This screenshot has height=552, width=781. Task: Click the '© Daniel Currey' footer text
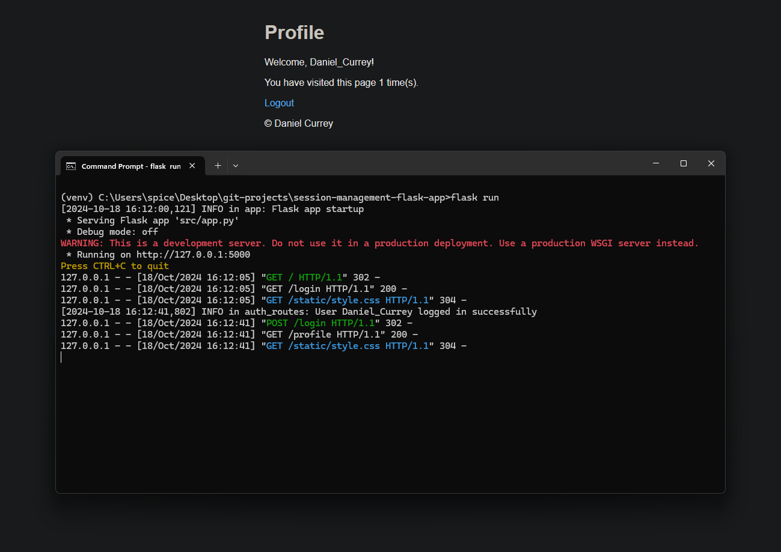299,123
